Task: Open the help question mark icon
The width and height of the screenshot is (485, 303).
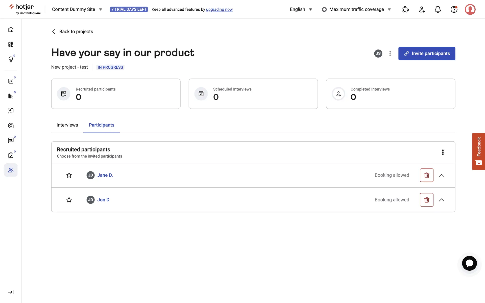Action: click(454, 9)
